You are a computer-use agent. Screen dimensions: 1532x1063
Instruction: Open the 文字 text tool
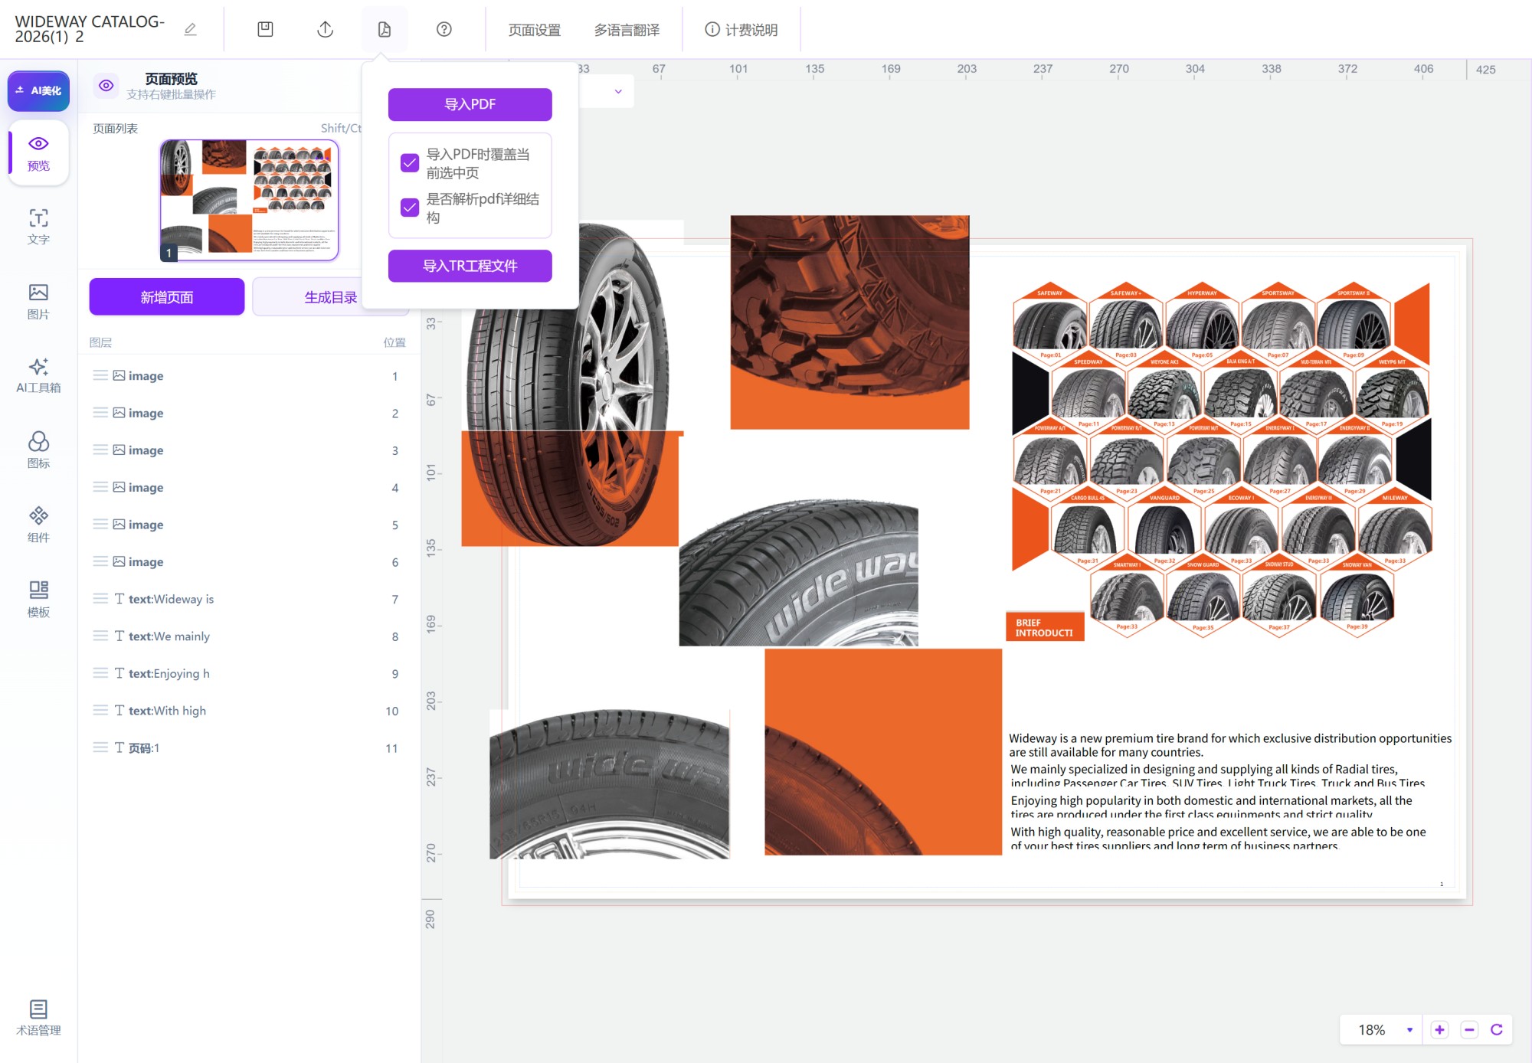click(38, 227)
